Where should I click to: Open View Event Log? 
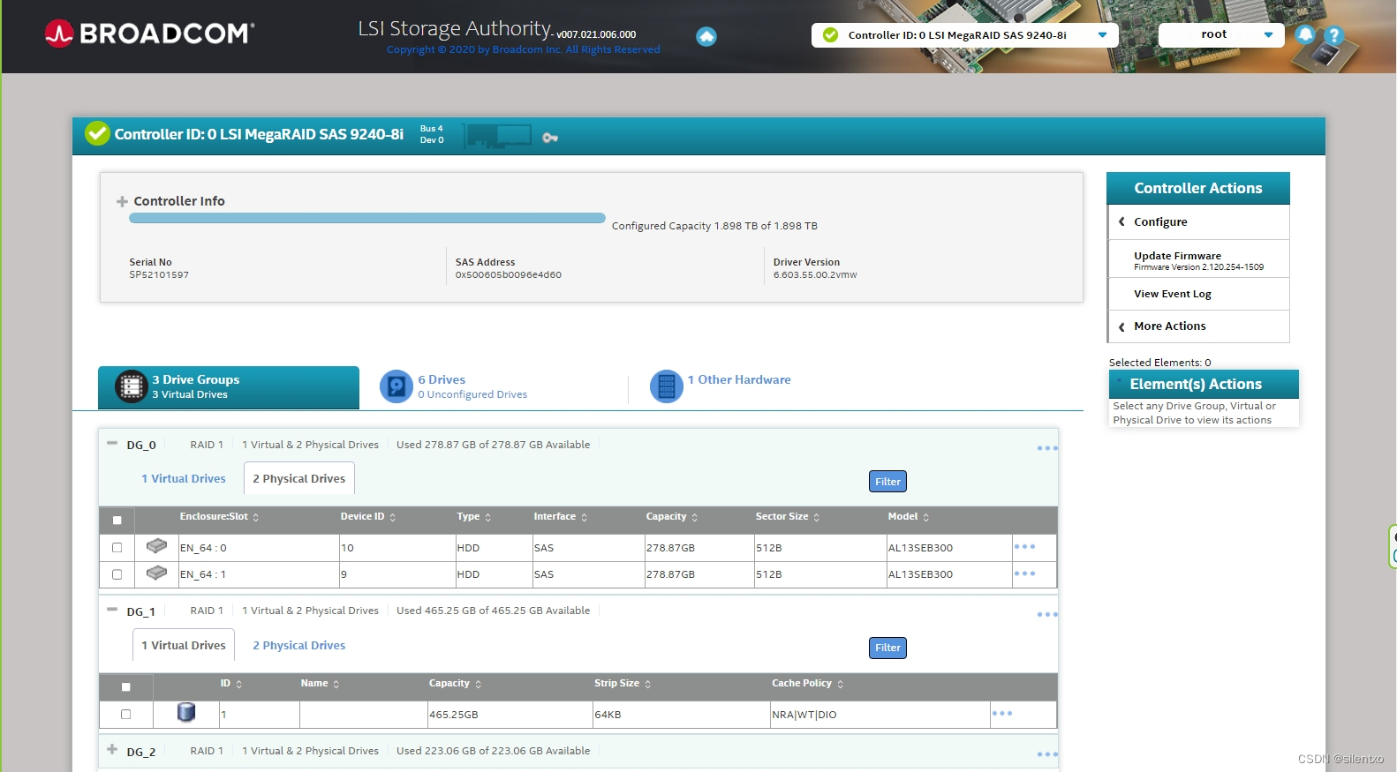[1198, 295]
